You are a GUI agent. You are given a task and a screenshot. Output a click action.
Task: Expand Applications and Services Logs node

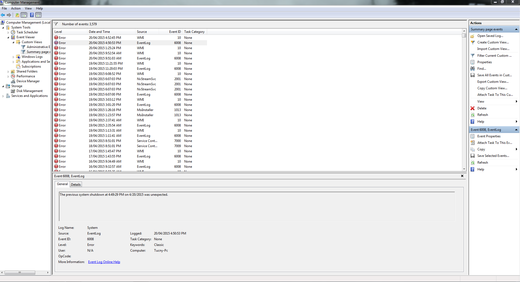[x=13, y=62]
